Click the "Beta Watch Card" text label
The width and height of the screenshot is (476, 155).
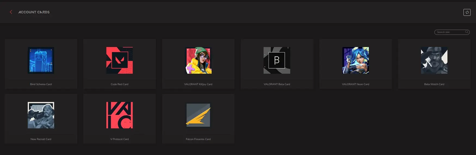click(x=434, y=84)
